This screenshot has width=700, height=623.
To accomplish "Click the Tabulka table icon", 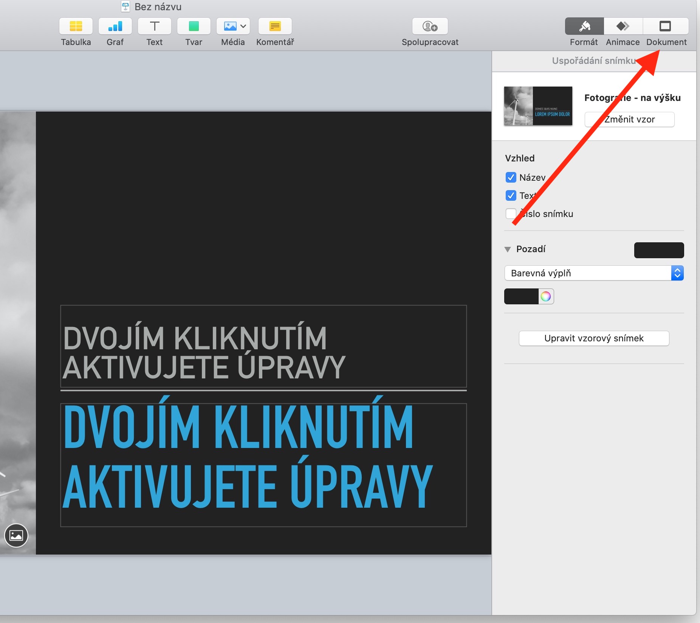I will click(76, 26).
